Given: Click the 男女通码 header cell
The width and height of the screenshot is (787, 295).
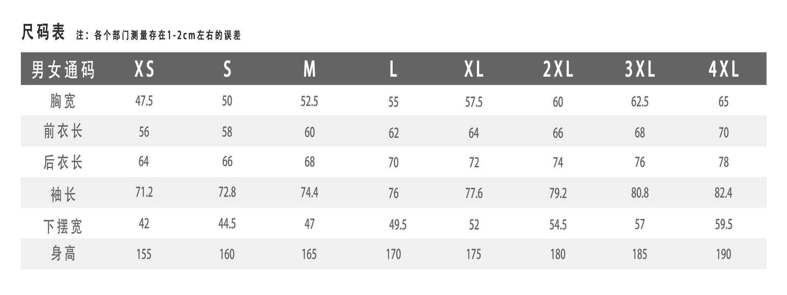Looking at the screenshot, I should 63,69.
